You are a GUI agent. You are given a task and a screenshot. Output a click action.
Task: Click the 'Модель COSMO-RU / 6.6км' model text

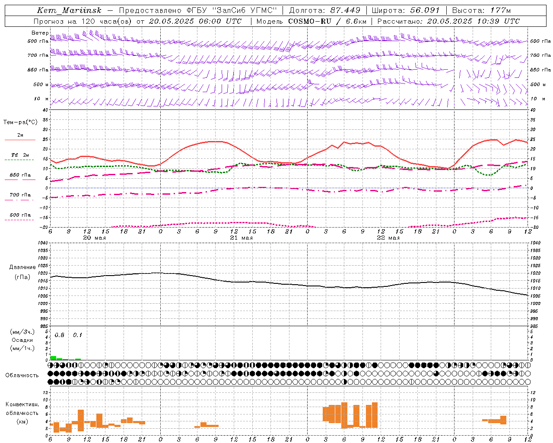click(311, 21)
